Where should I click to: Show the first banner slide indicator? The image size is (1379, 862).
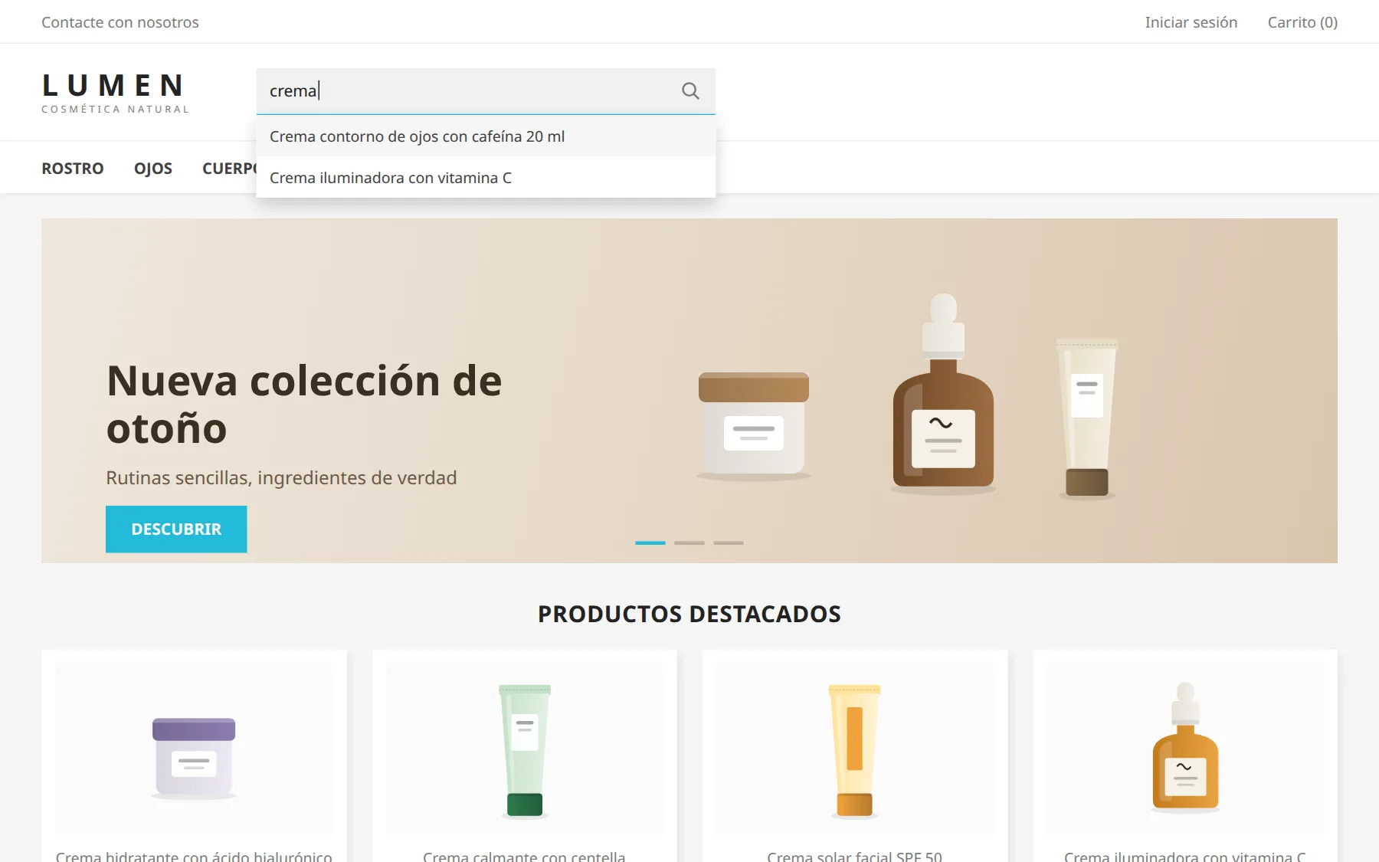650,542
